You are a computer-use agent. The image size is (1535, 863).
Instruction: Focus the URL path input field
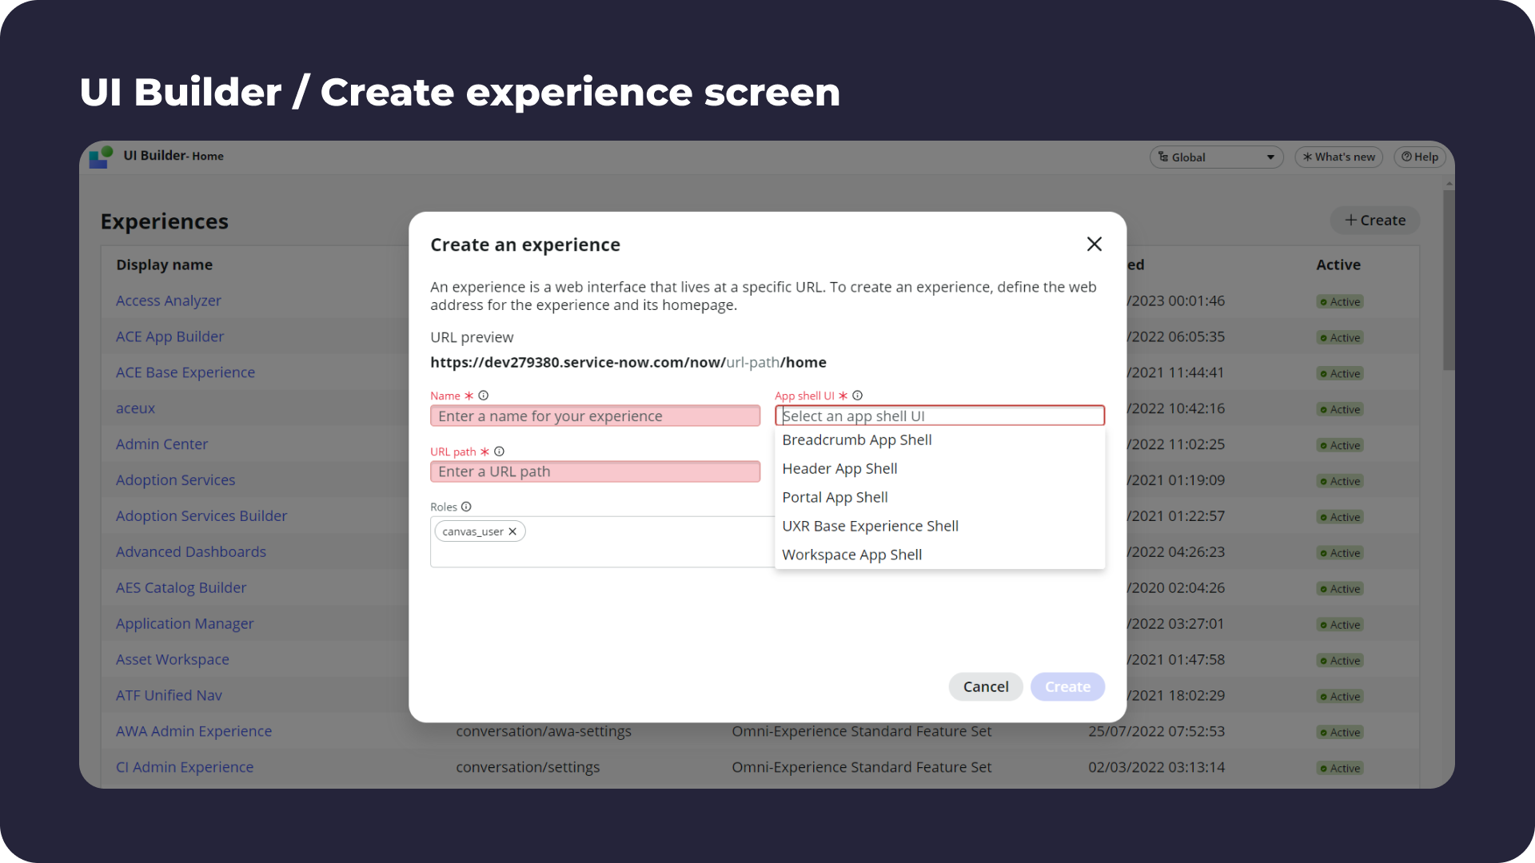click(595, 471)
